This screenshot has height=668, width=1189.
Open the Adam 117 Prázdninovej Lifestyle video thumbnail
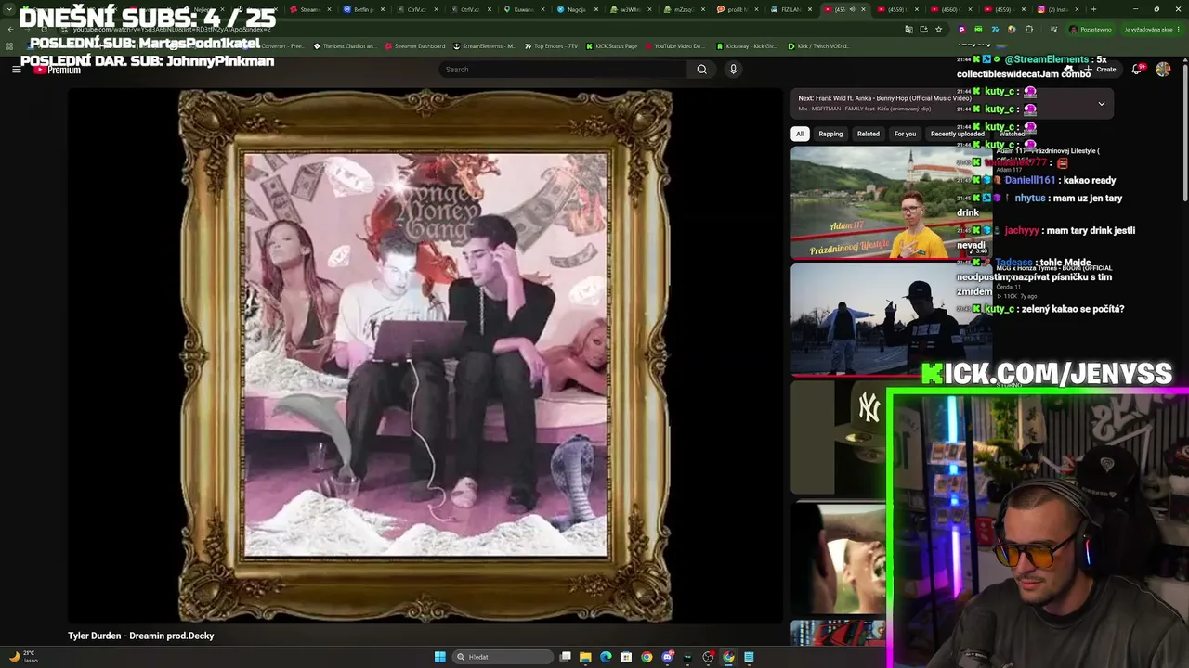pyautogui.click(x=890, y=201)
